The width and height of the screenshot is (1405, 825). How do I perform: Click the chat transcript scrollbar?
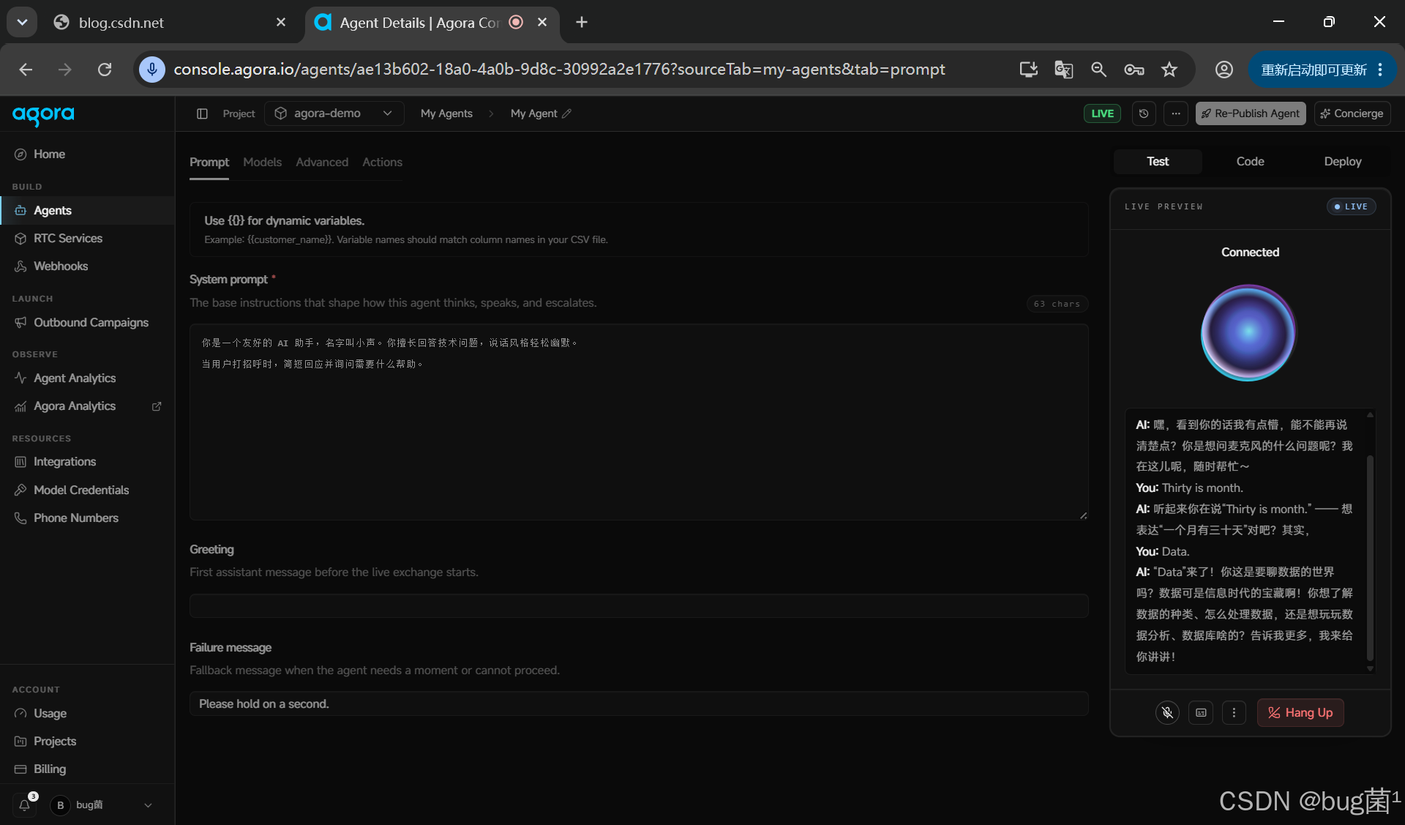(x=1370, y=558)
